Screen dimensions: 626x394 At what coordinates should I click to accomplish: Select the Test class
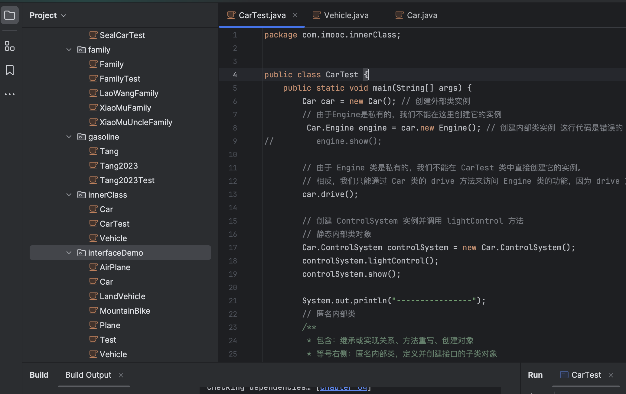(x=108, y=340)
